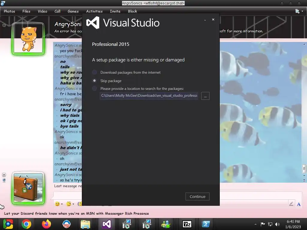307x230 pixels.
Task: Open Action Center flag icon
Action: coord(263,224)
